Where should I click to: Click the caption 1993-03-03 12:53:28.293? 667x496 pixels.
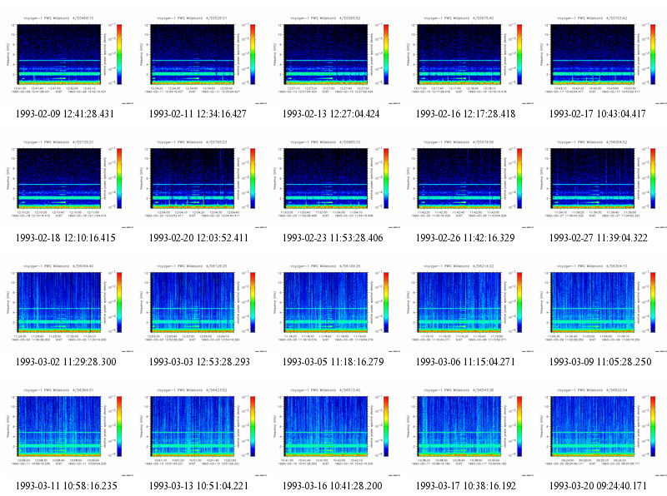[x=199, y=362]
